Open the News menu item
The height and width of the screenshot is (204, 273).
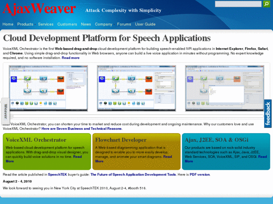(x=86, y=24)
